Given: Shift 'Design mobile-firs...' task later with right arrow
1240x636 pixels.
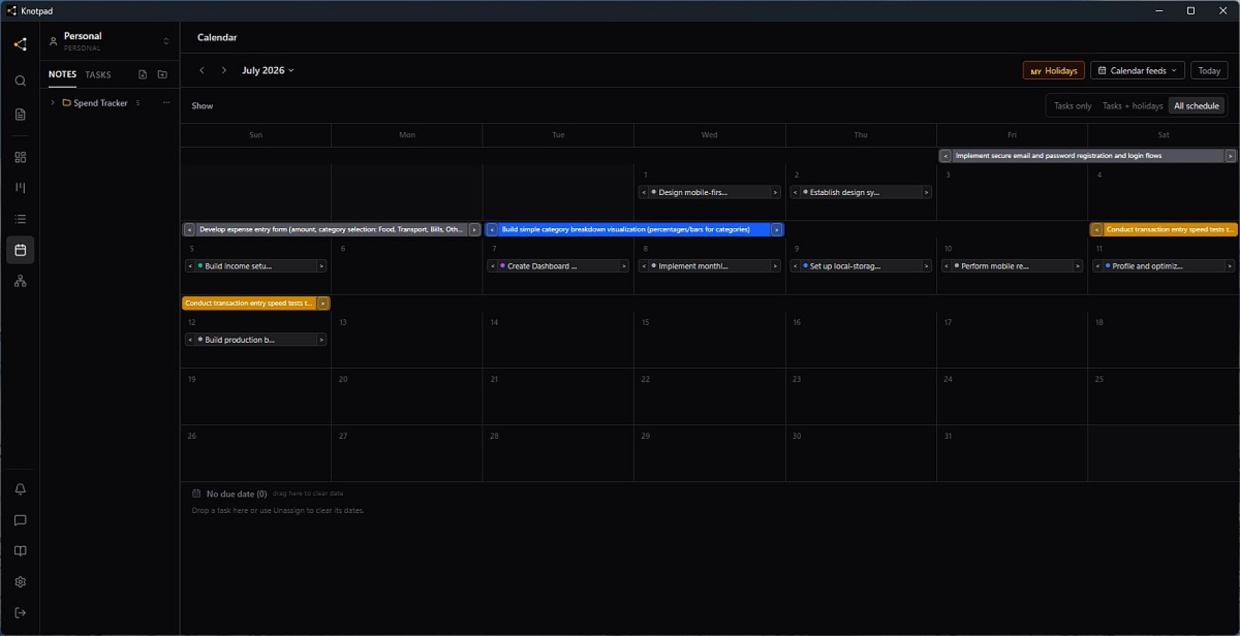Looking at the screenshot, I should pos(775,192).
